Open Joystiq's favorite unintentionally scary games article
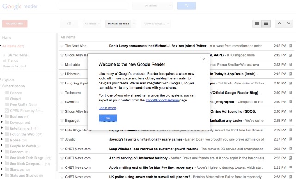The width and height of the screenshot is (296, 179). pyautogui.click(x=146, y=139)
